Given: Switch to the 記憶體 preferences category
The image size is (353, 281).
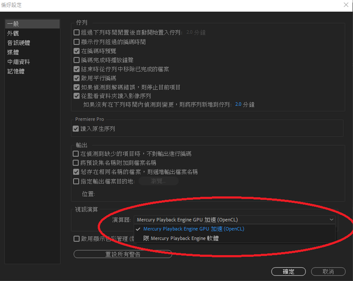Looking at the screenshot, I should tap(16, 71).
